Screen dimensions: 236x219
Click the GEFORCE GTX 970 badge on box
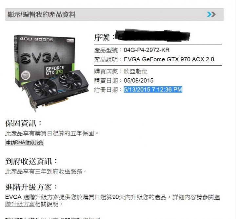pos(55,70)
